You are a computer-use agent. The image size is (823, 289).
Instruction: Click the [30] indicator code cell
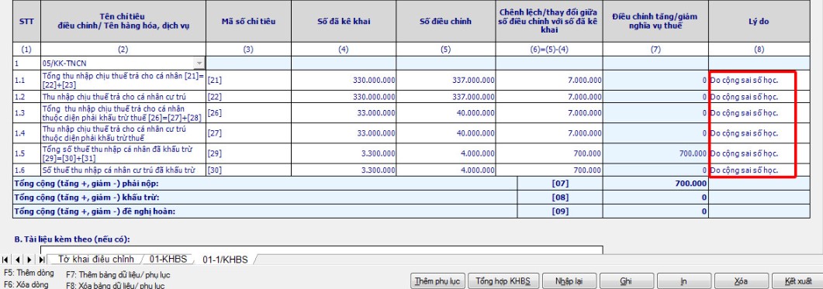click(x=248, y=170)
